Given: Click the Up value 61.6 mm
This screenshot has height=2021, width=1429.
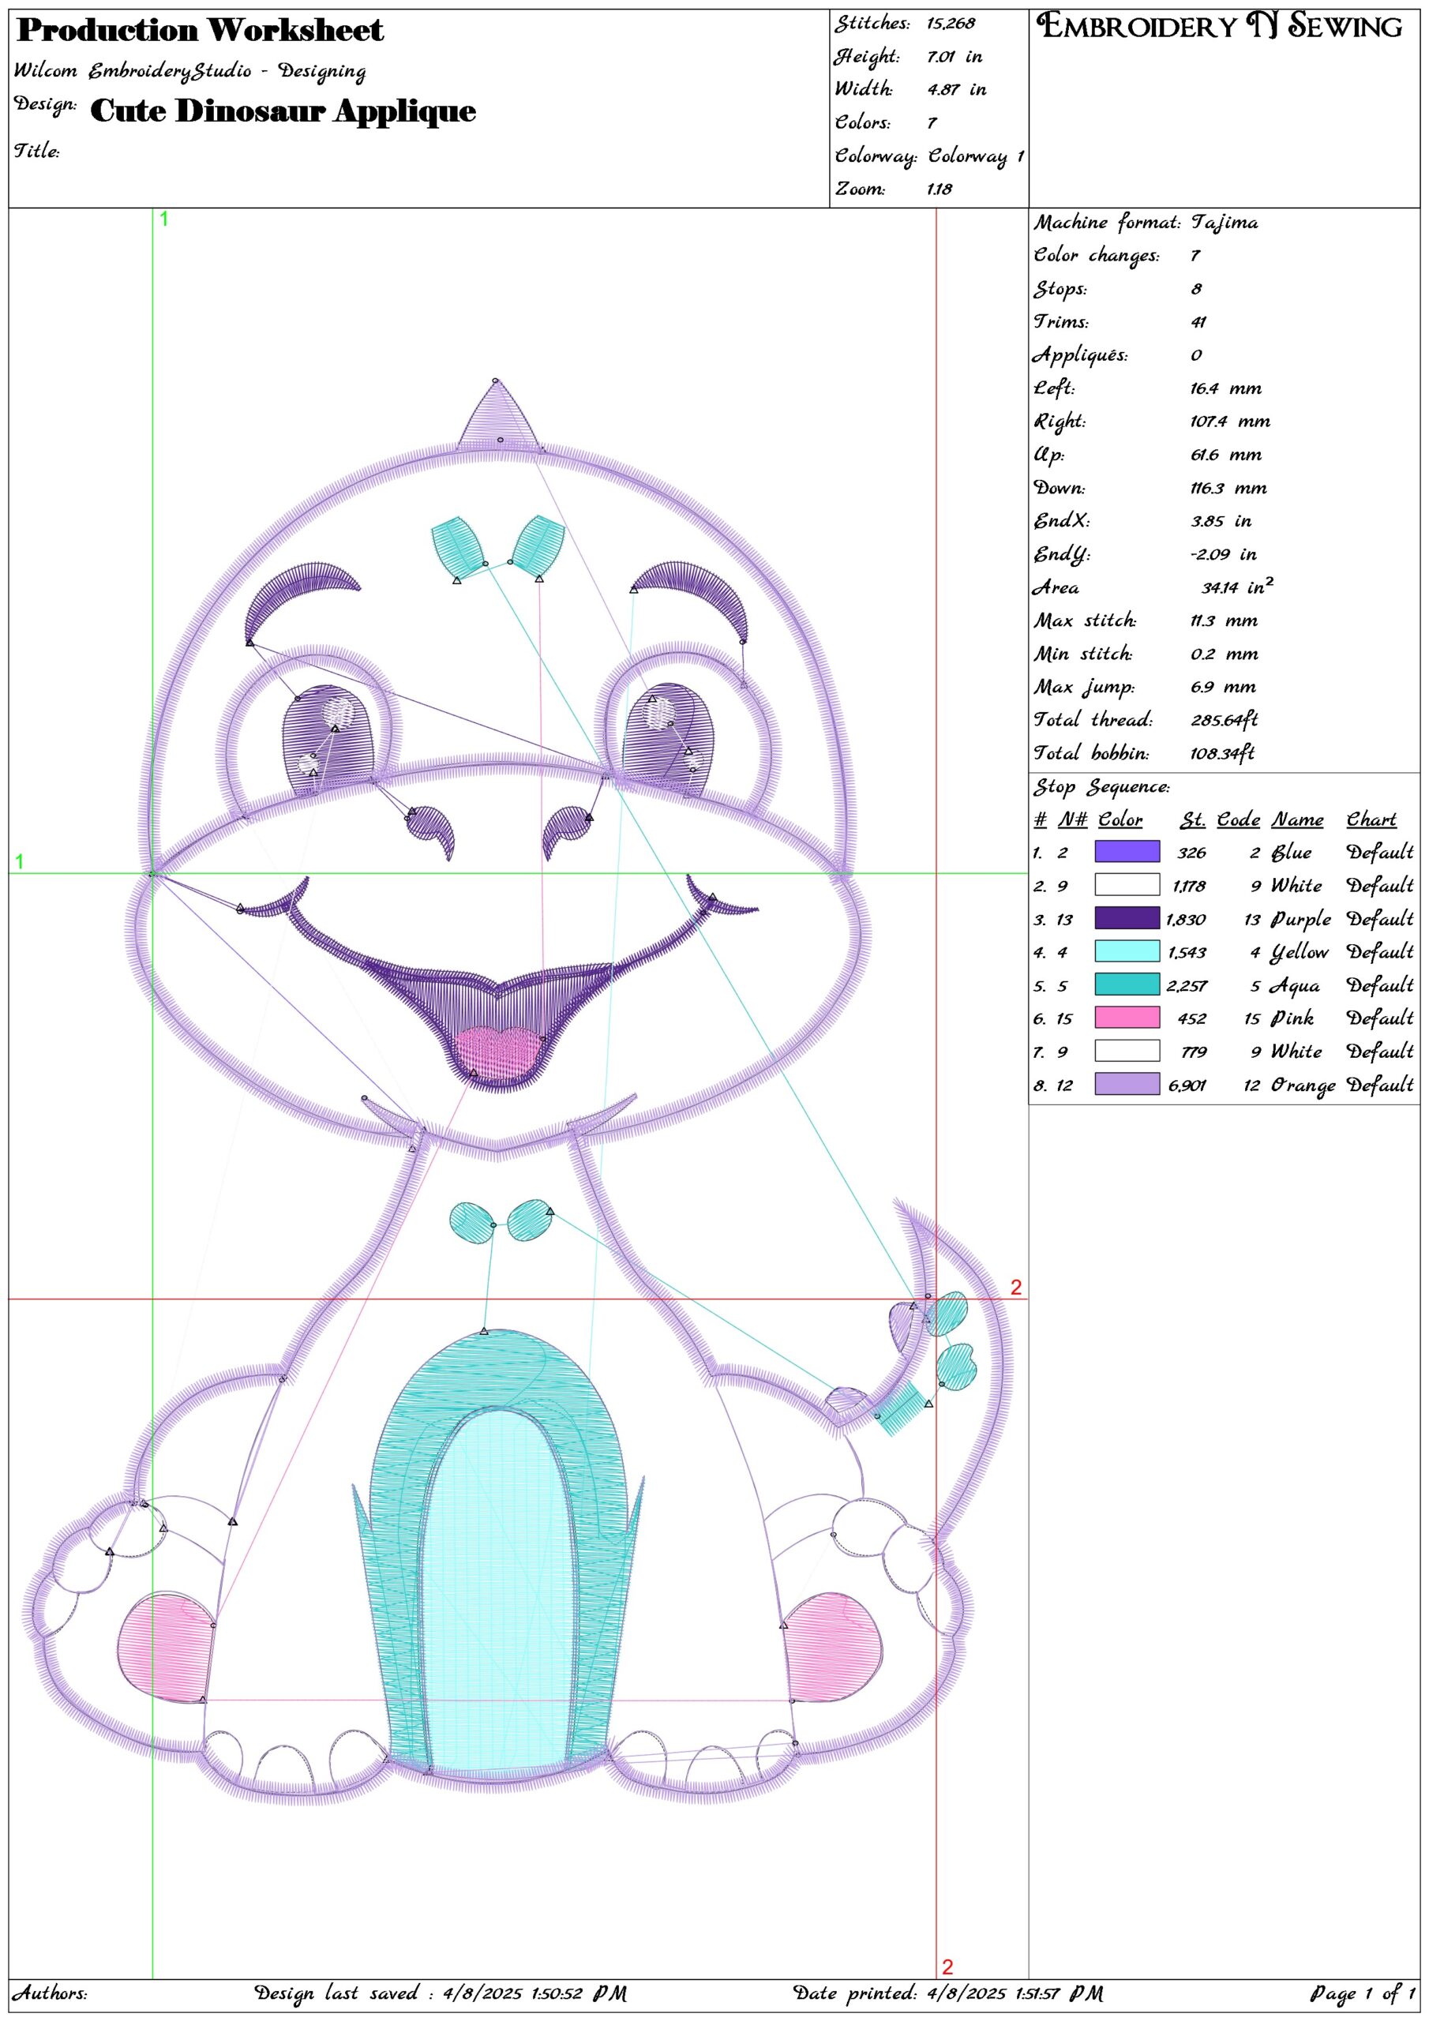Looking at the screenshot, I should click(x=1225, y=455).
